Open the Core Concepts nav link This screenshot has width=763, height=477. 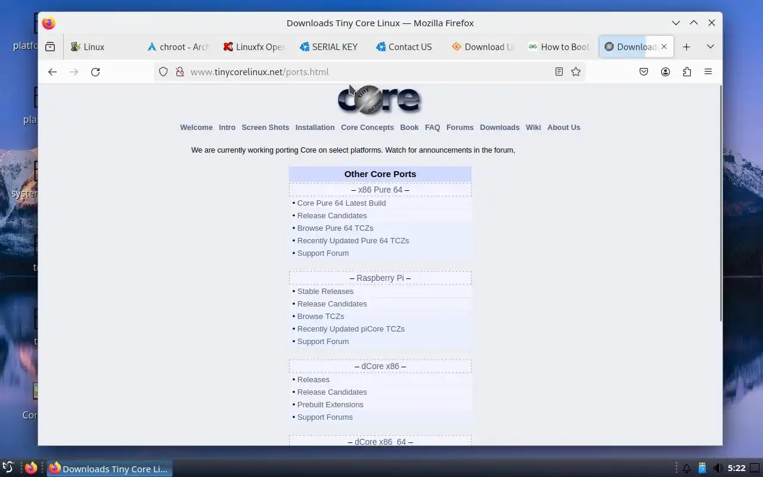click(367, 128)
